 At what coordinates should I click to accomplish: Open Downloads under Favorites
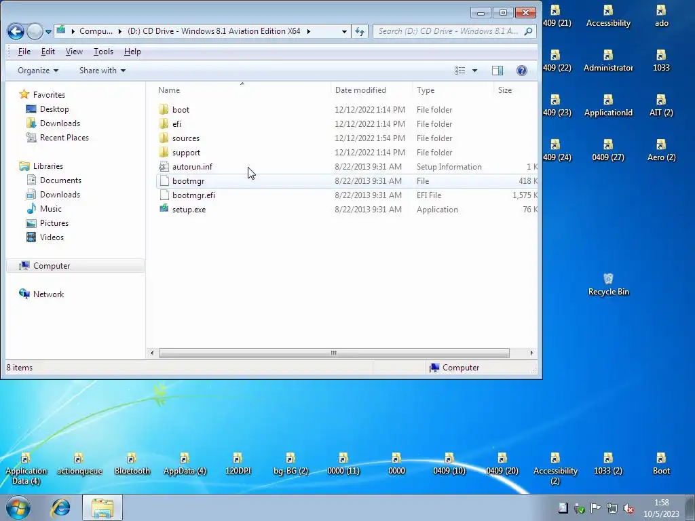pos(60,123)
